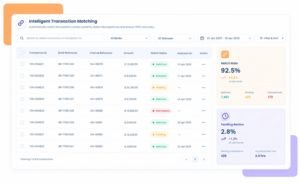The height and width of the screenshot is (185, 300).
Task: Select checkbox for TXN-004823
Action: pos(22,87)
